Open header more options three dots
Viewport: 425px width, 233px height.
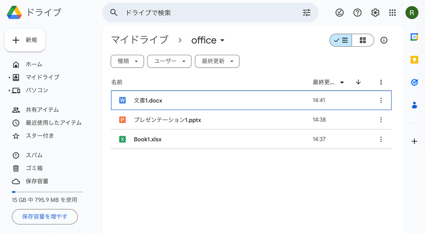click(x=381, y=82)
